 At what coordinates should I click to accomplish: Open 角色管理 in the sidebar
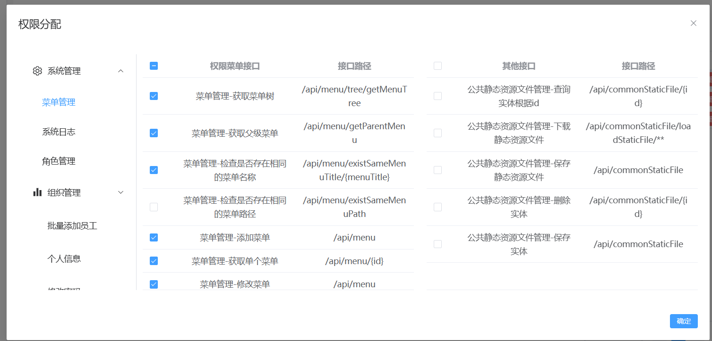(59, 161)
